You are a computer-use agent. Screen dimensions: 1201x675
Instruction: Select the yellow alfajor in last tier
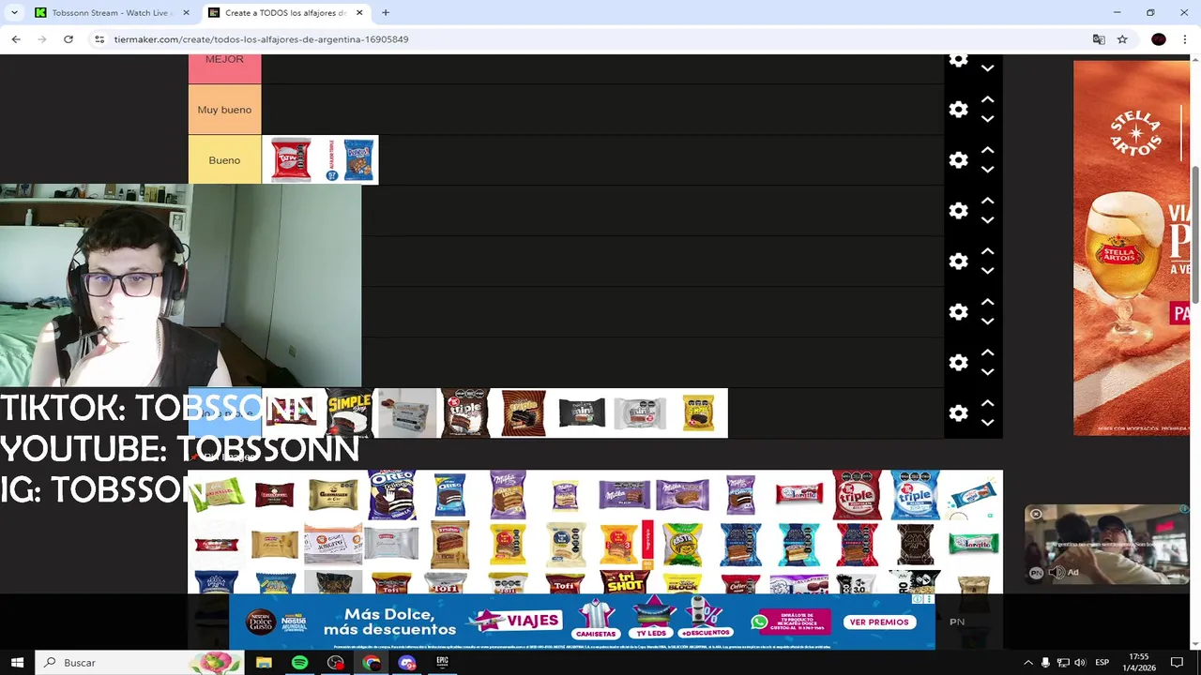click(x=698, y=413)
